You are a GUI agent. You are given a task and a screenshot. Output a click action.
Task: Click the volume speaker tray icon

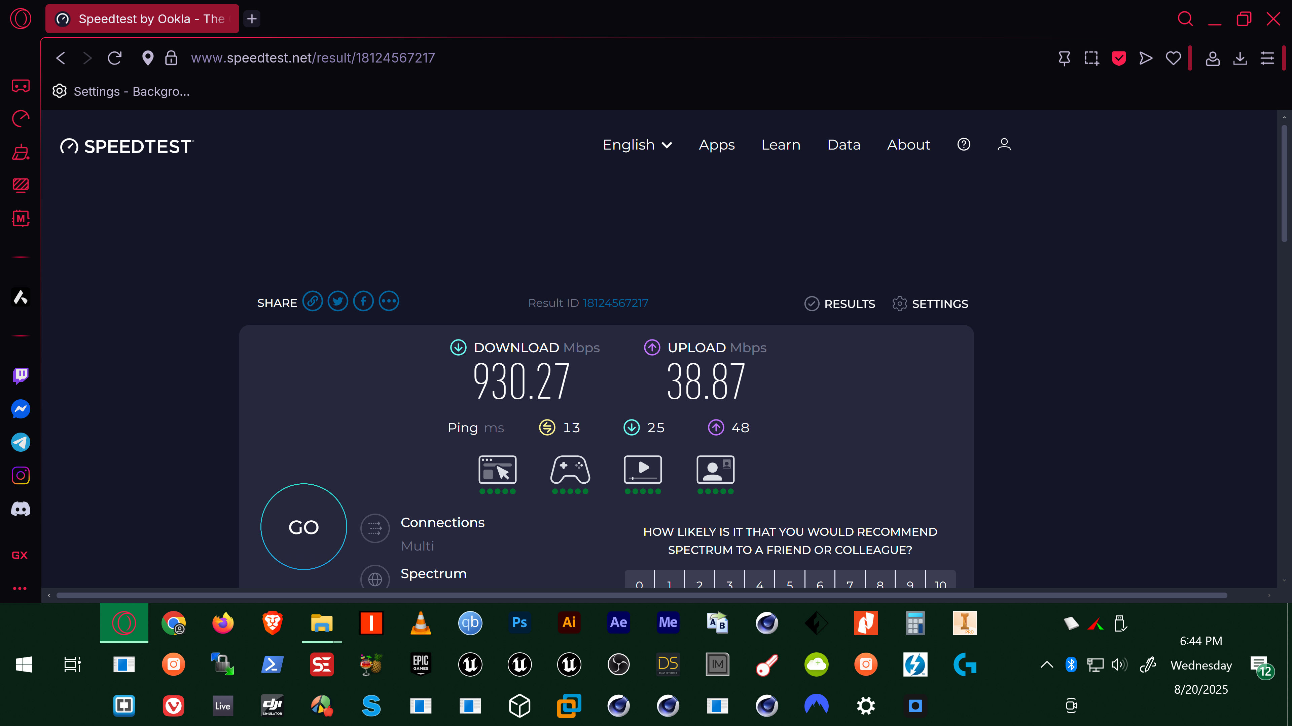pyautogui.click(x=1119, y=664)
